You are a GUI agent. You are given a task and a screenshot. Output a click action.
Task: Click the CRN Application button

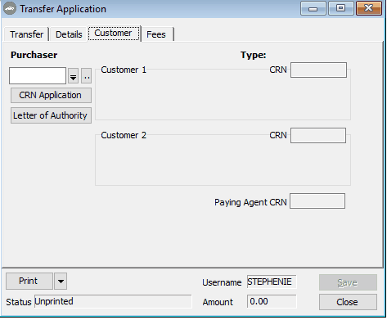click(51, 95)
